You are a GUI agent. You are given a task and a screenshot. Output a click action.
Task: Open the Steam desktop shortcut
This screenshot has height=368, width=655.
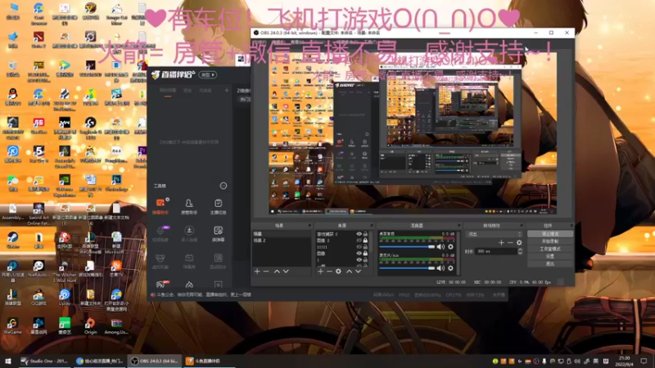[x=12, y=240]
